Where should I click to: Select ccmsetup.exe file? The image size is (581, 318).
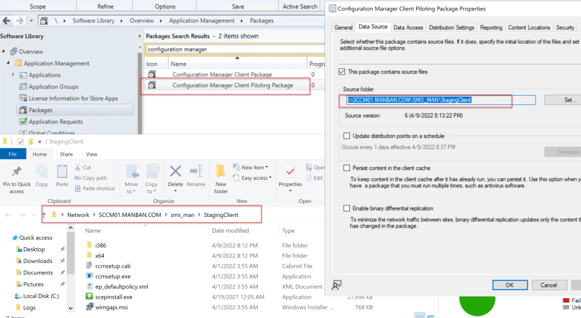click(113, 276)
